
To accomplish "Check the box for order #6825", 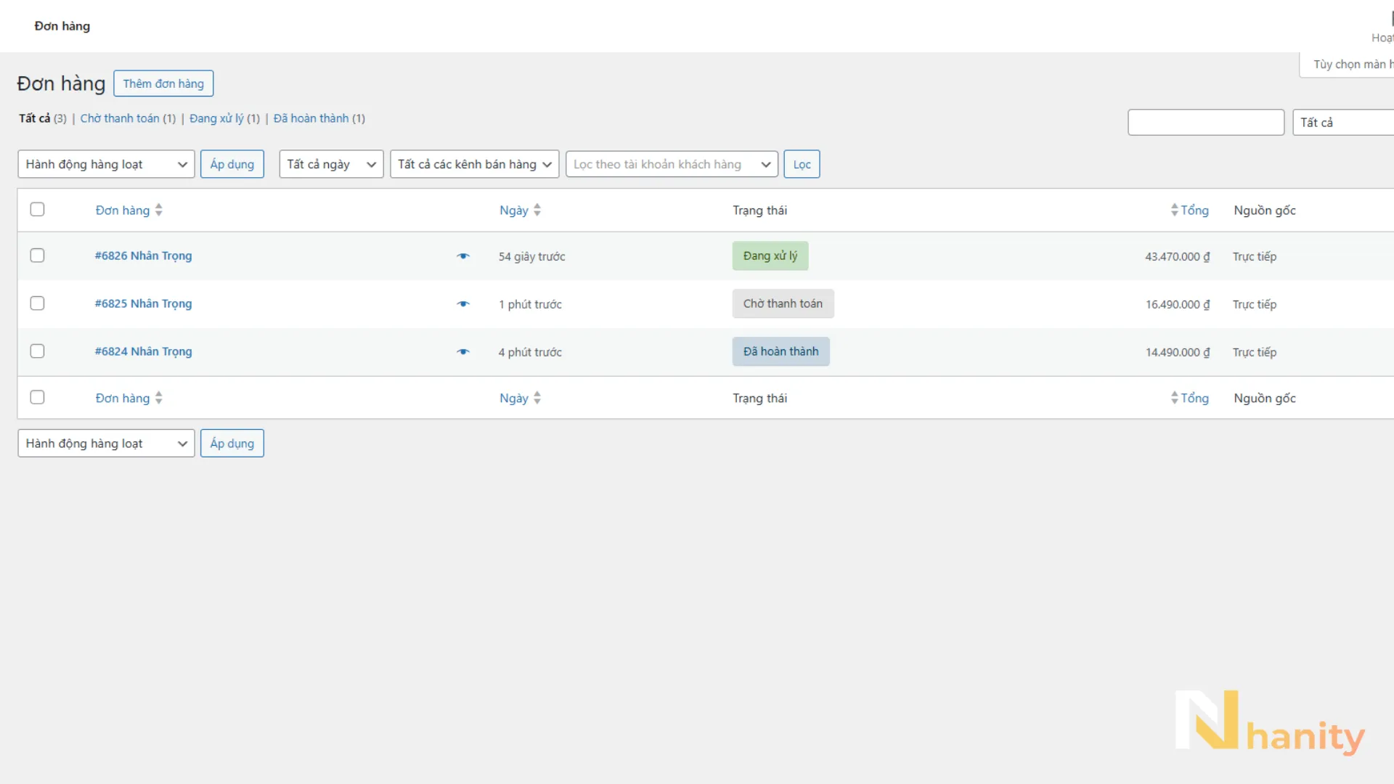I will (37, 303).
